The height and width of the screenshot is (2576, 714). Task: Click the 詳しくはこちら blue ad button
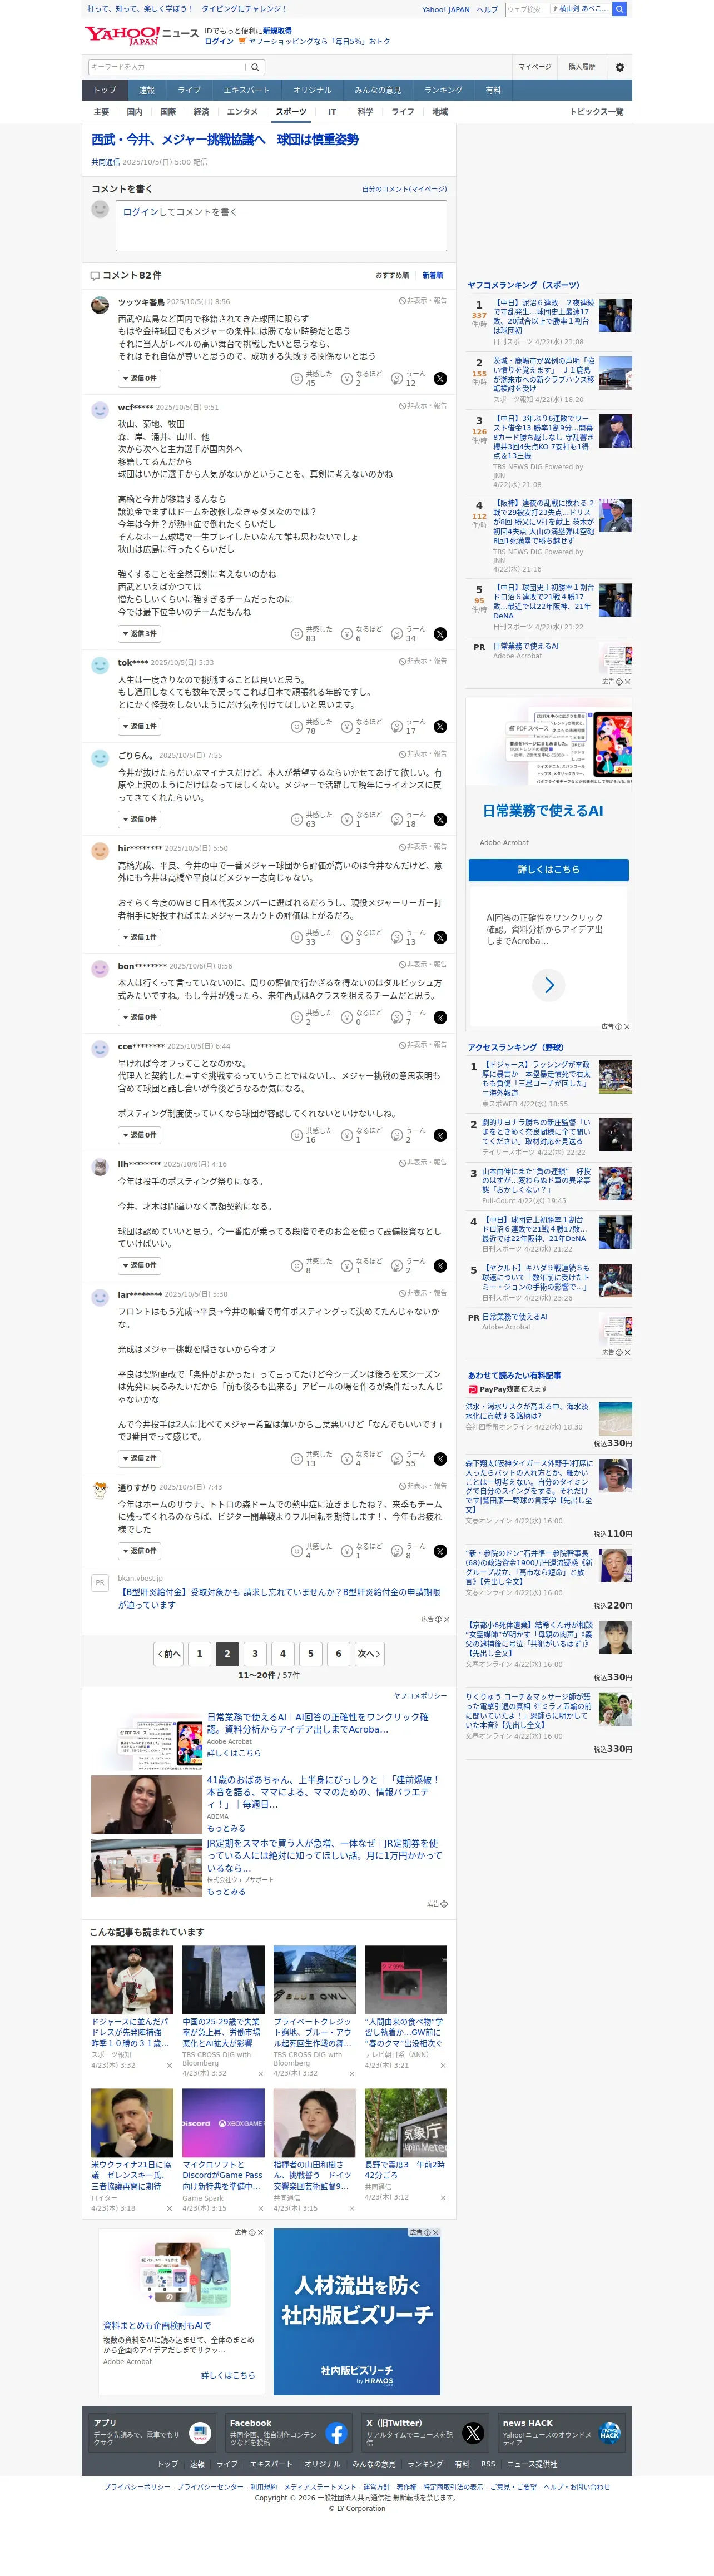pos(548,870)
